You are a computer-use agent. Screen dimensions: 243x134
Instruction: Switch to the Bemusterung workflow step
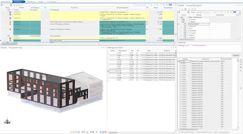pyautogui.click(x=31, y=2)
